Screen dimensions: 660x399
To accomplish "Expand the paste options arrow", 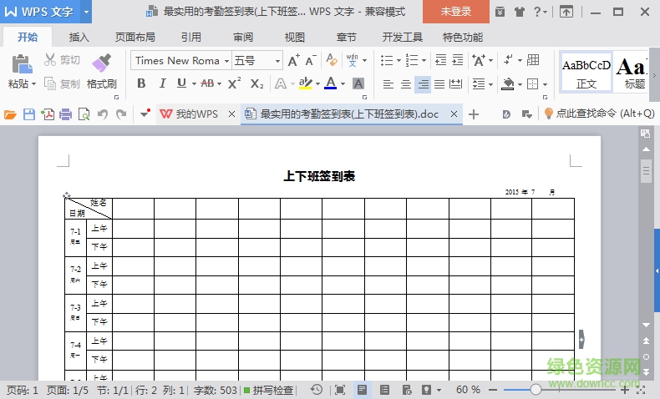I will click(33, 83).
